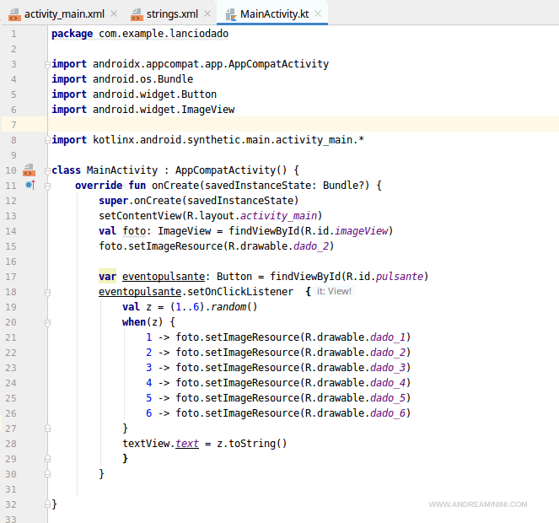Viewport: 559px width, 523px height.
Task: Click 'setContentView' call on line 13
Action: pyautogui.click(x=140, y=216)
